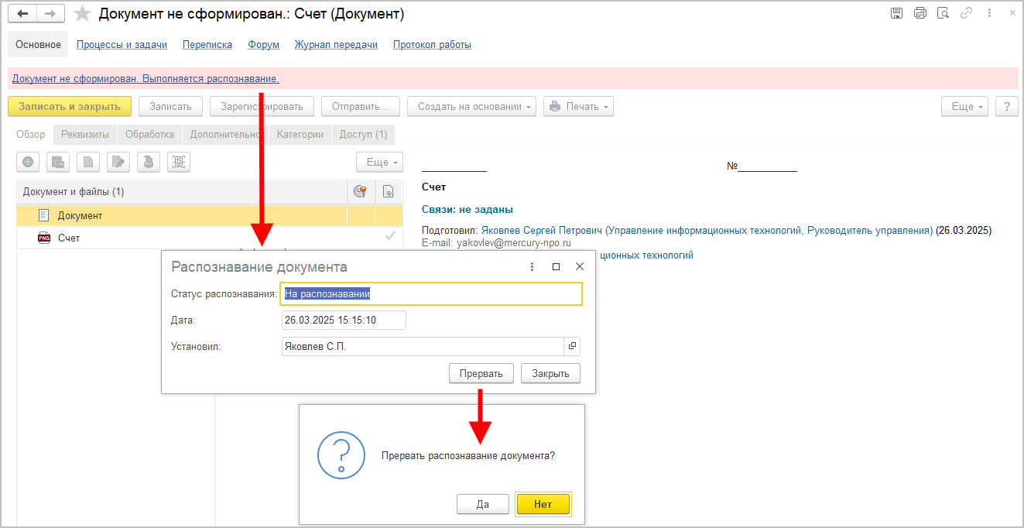Go back with the left arrow button
The height and width of the screenshot is (528, 1024).
[x=22, y=14]
